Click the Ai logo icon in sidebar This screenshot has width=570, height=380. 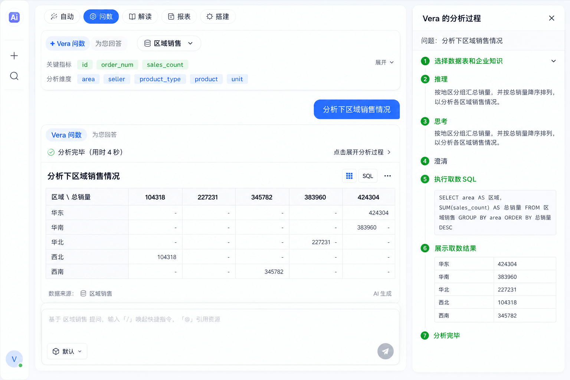14,17
